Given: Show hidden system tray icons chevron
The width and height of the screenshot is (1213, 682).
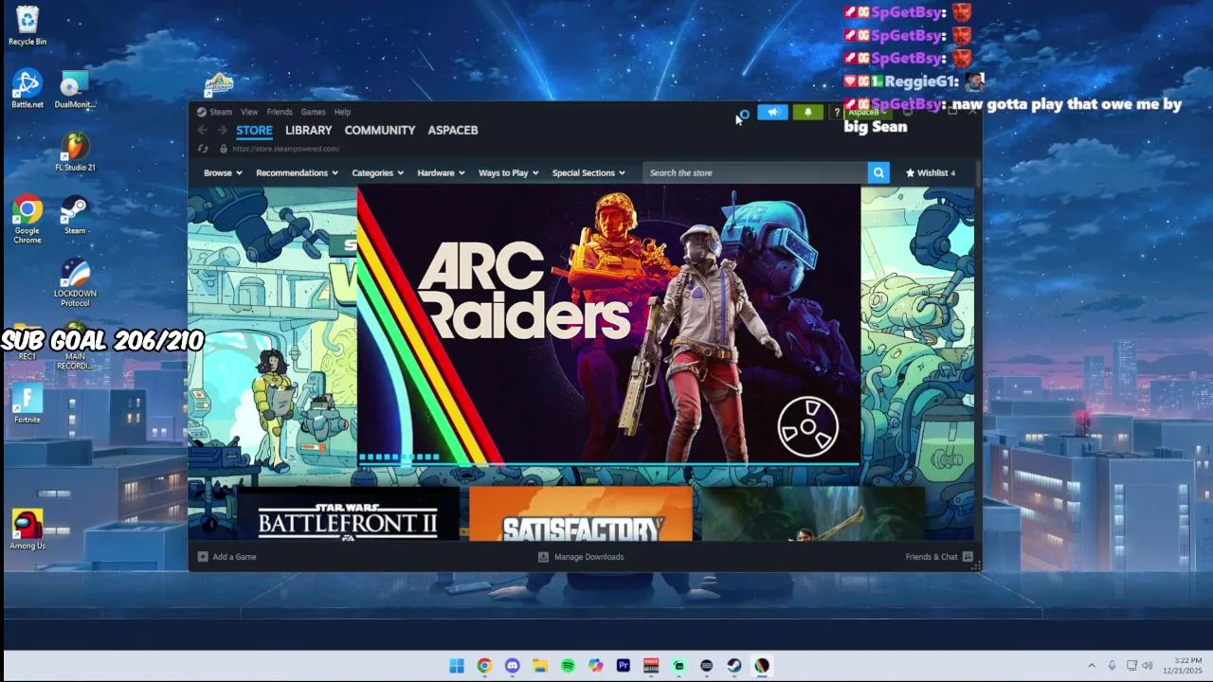Looking at the screenshot, I should 1091,666.
